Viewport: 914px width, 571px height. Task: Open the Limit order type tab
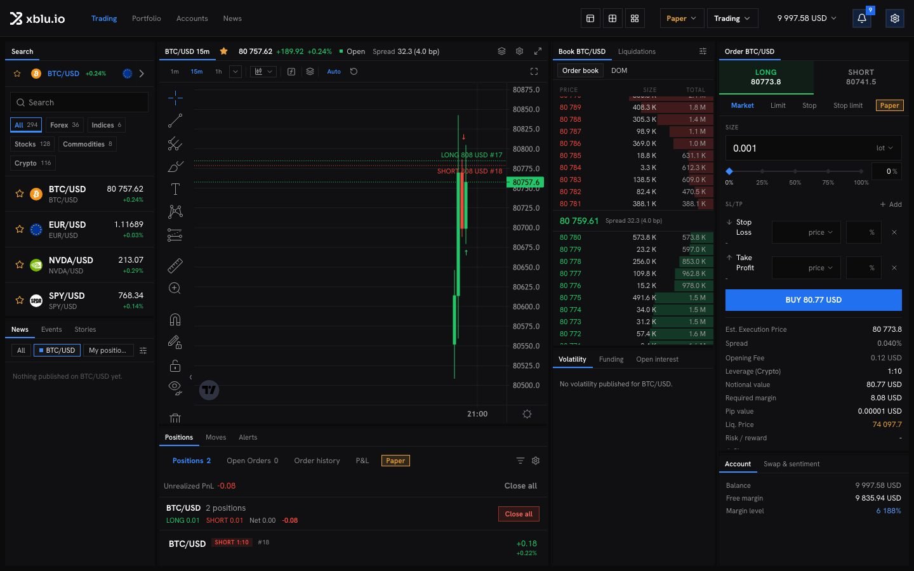[x=778, y=105]
